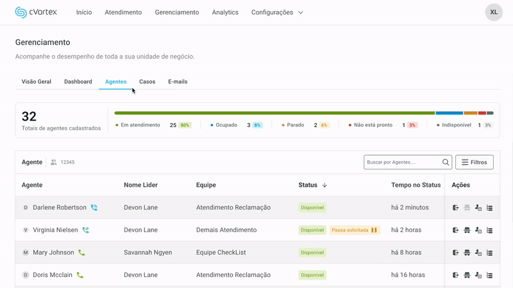Click the Nome Lider column header

pyautogui.click(x=140, y=185)
